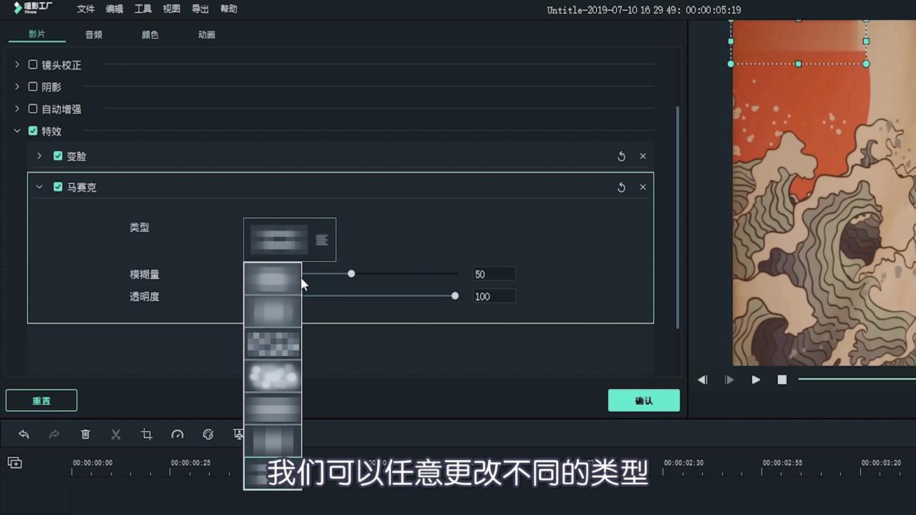Step forward one frame in preview
Screen dimensions: 916x515
(x=729, y=380)
